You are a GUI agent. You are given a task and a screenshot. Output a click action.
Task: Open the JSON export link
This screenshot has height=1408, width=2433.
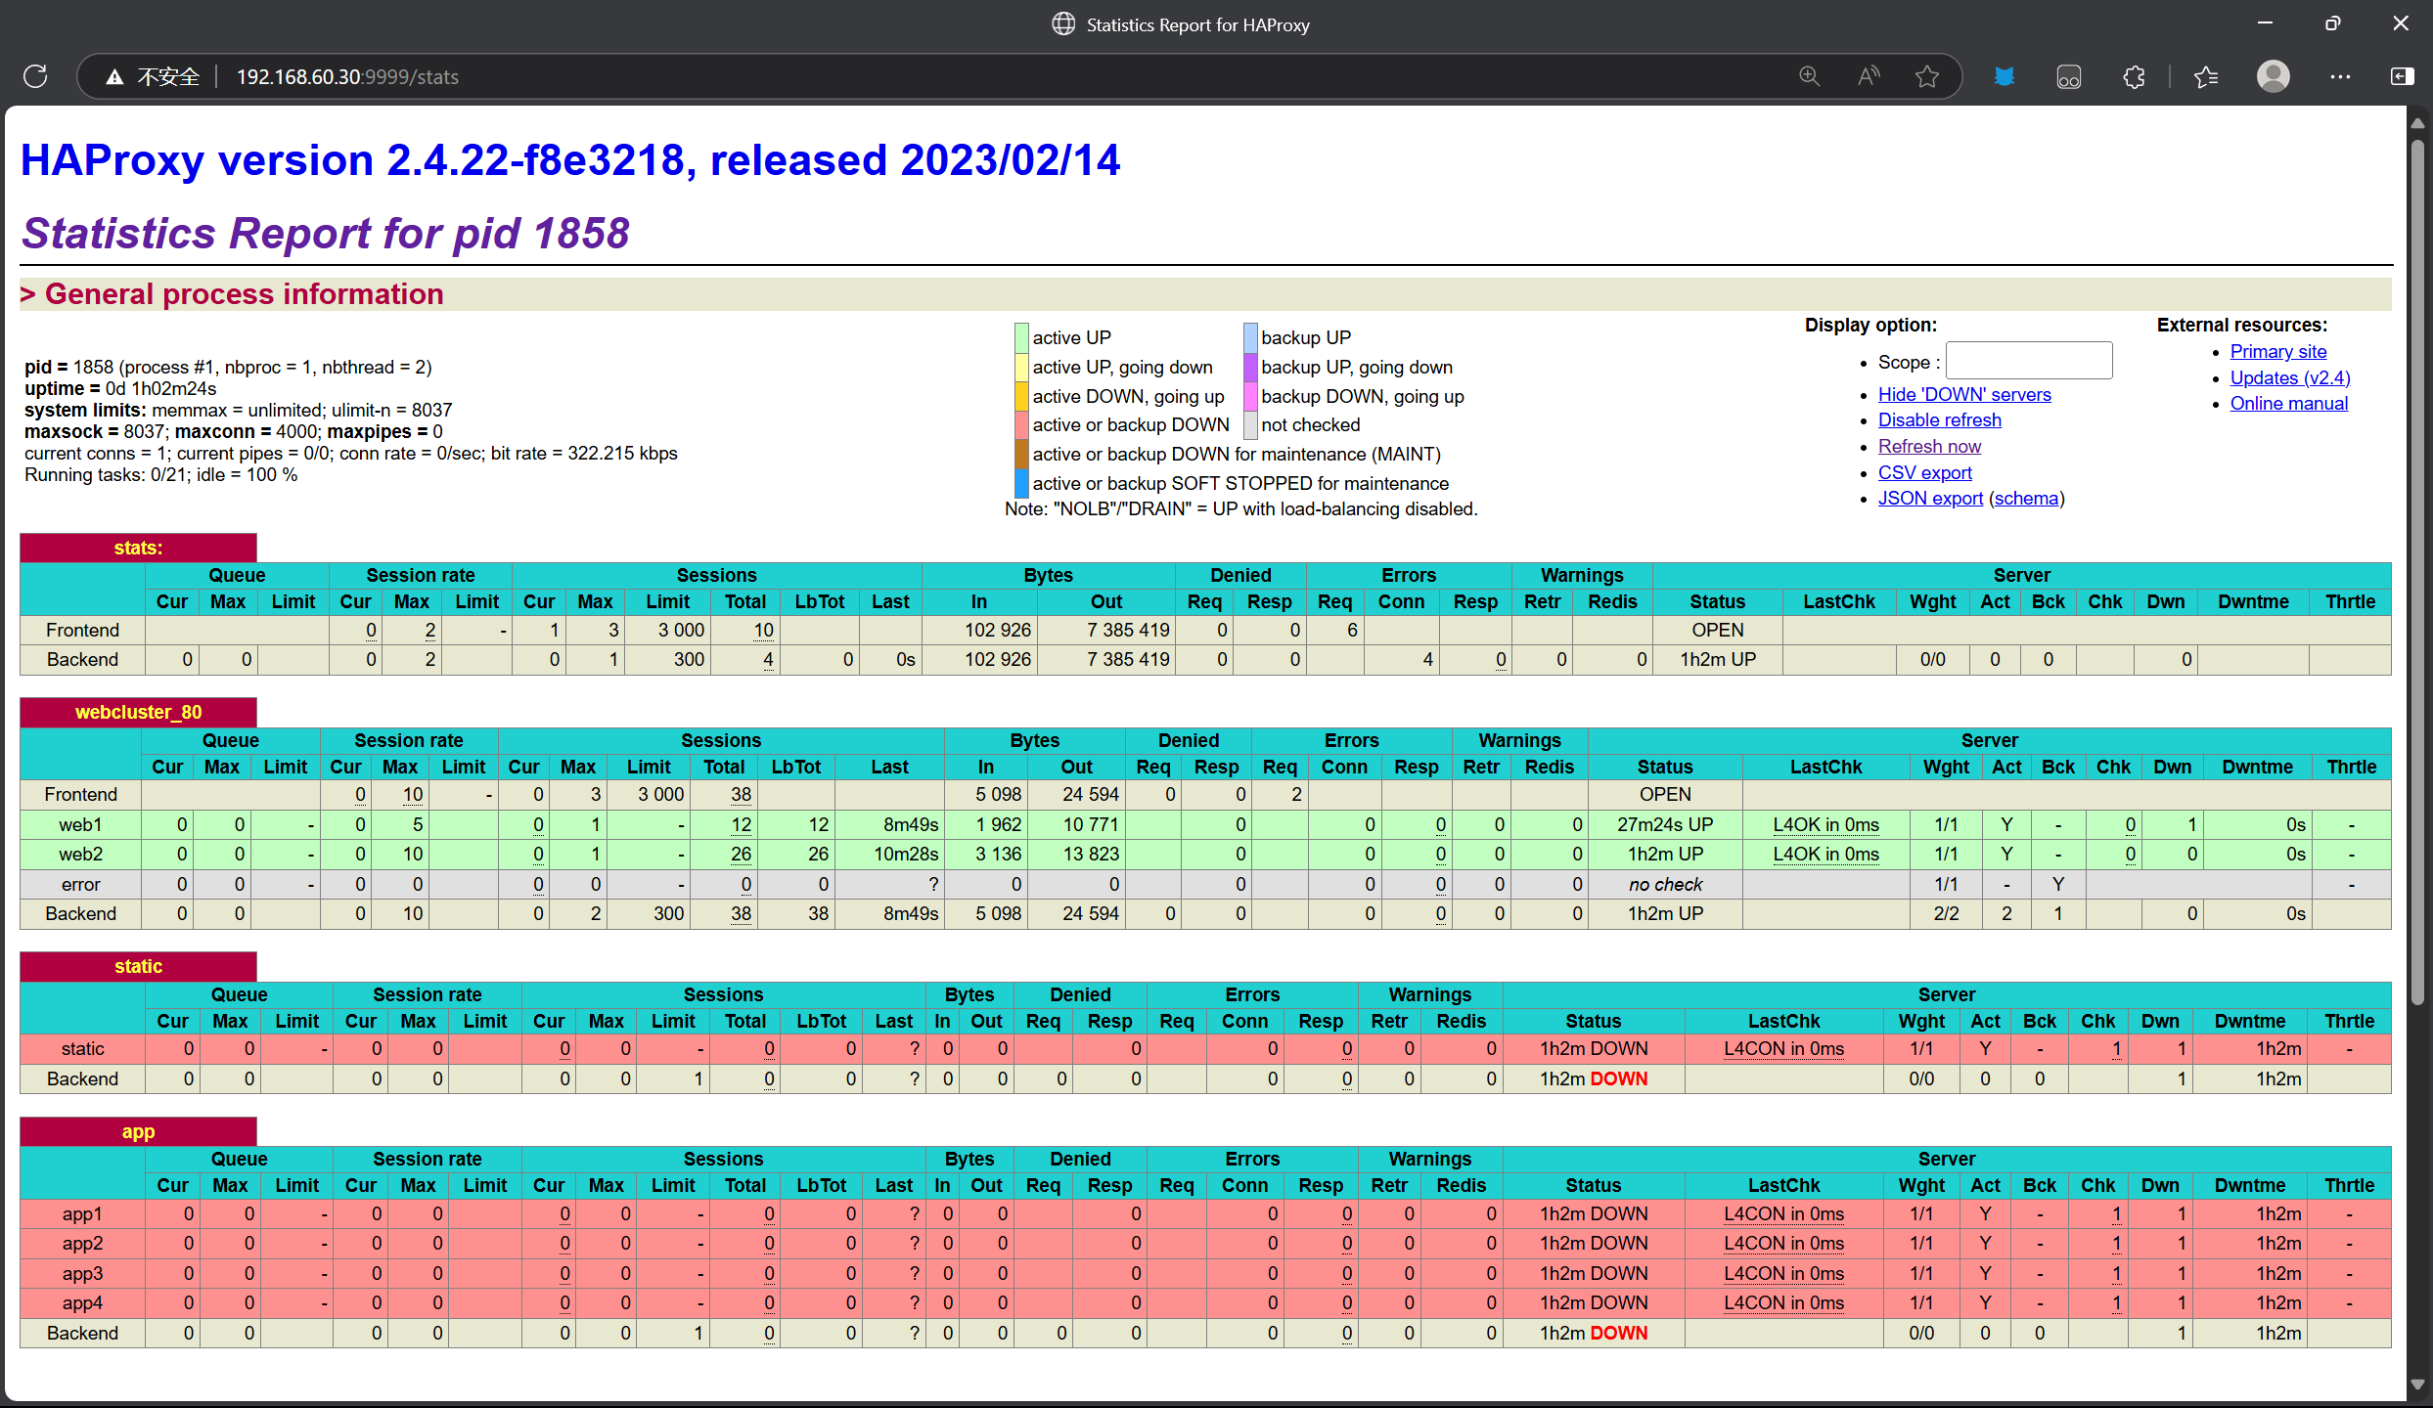click(1930, 498)
